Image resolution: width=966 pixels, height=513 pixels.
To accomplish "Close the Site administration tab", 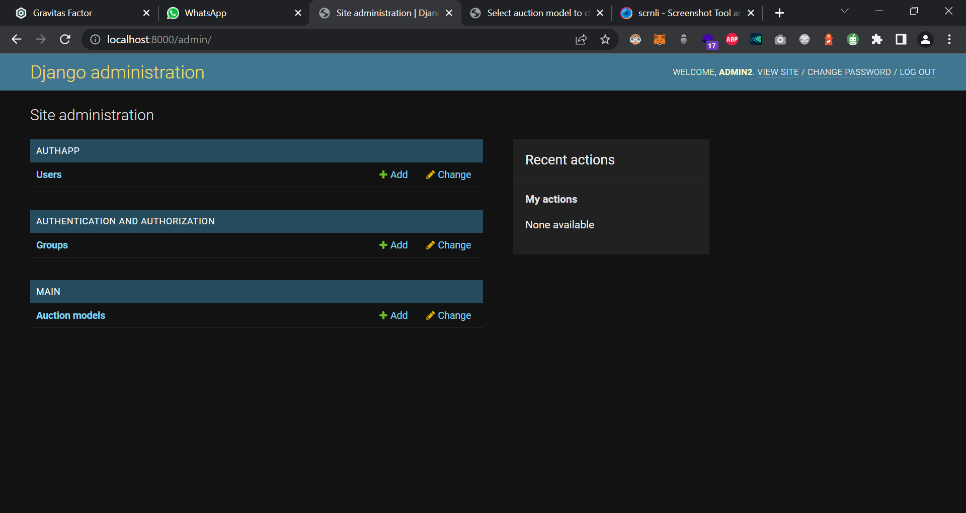I will (449, 13).
